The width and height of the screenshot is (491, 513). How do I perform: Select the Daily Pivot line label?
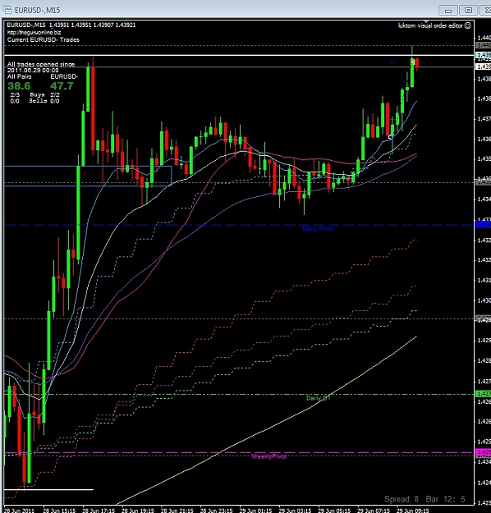click(318, 229)
